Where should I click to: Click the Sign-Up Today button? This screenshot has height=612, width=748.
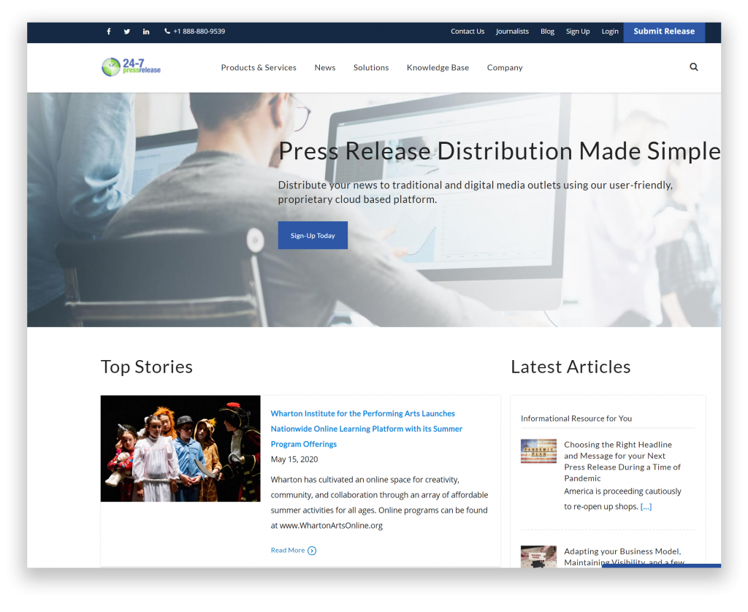pos(313,235)
